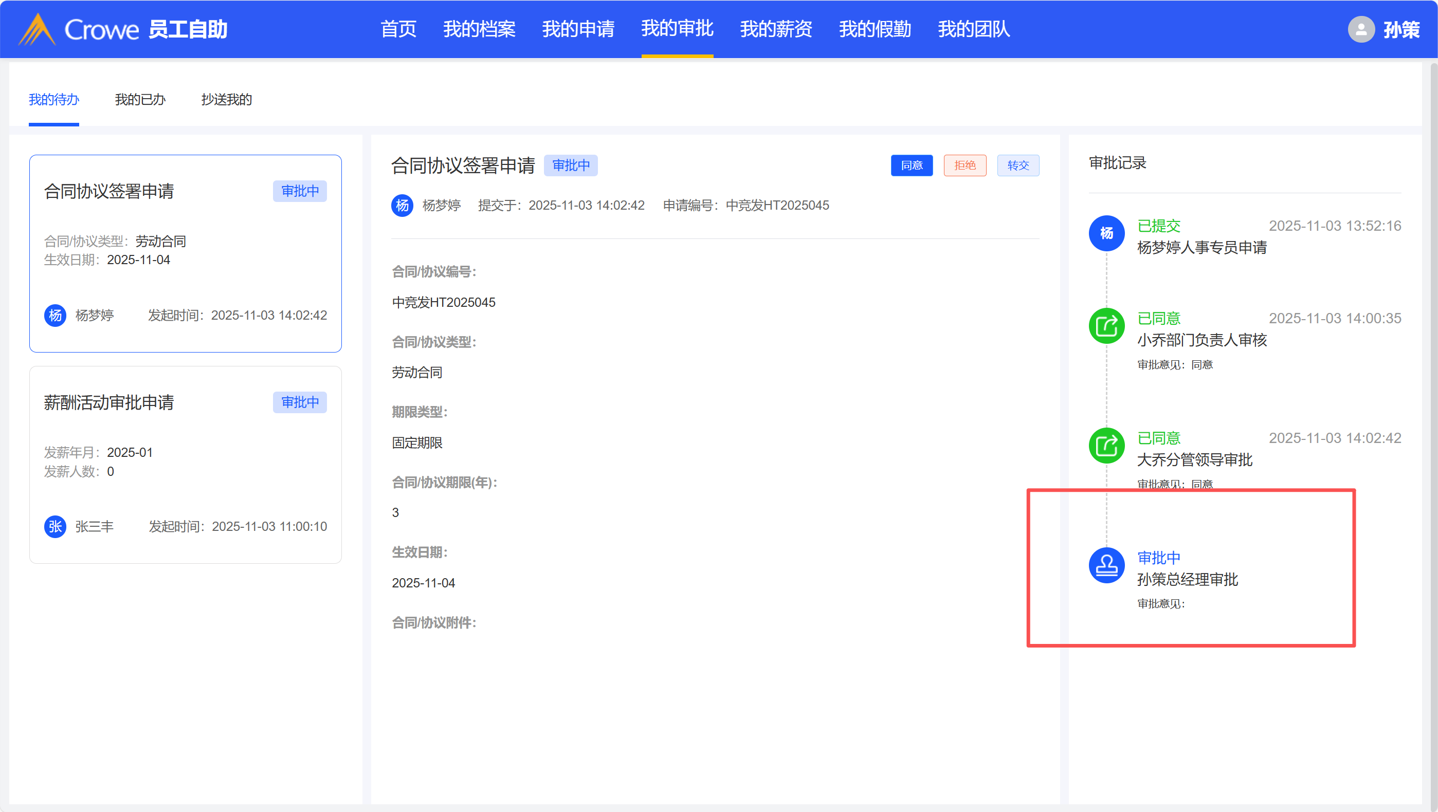
Task: Click the blue 杨 avatar in 审批记录 timeline
Action: [1106, 233]
